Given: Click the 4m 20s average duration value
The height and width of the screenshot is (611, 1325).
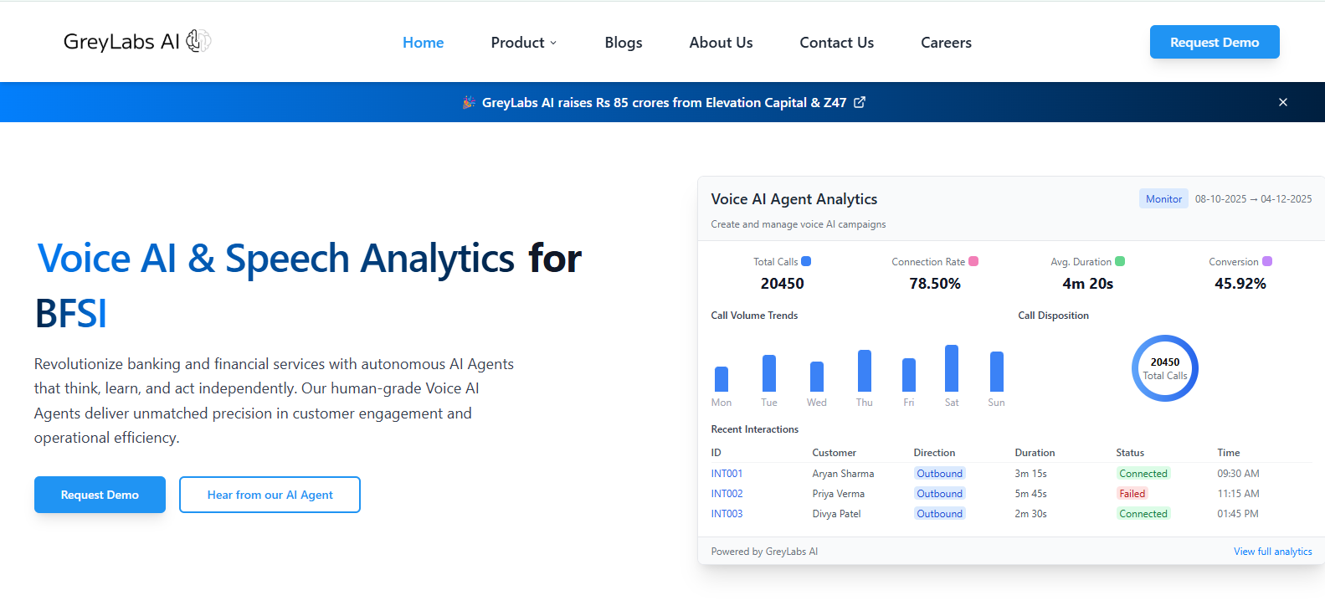Looking at the screenshot, I should click(x=1088, y=284).
